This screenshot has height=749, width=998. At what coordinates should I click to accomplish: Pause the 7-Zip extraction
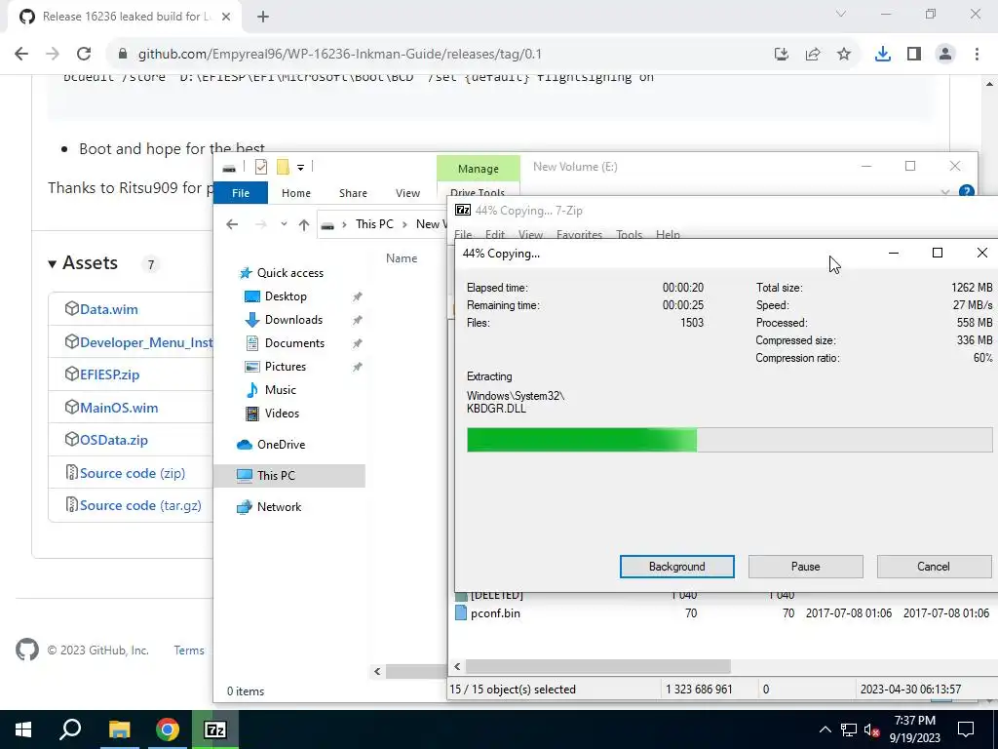pos(805,567)
